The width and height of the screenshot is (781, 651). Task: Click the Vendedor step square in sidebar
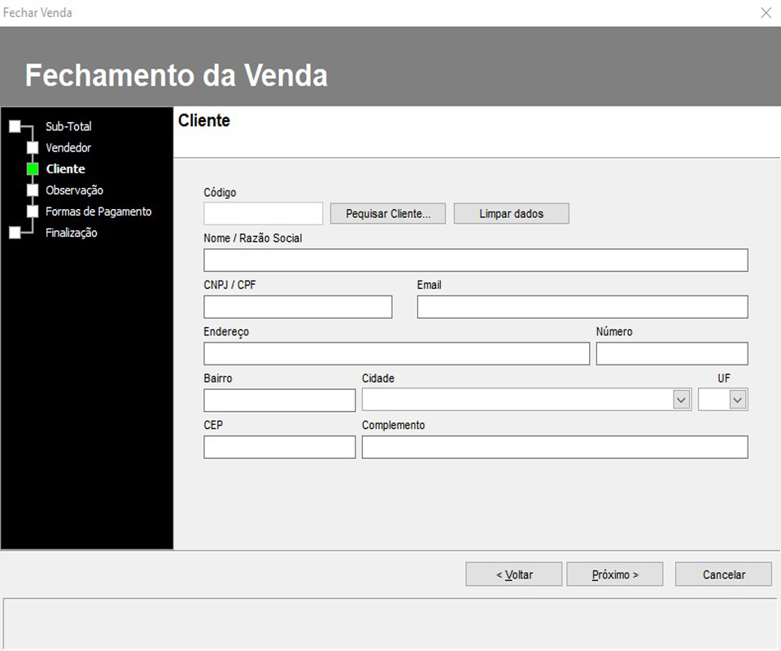[x=33, y=147]
